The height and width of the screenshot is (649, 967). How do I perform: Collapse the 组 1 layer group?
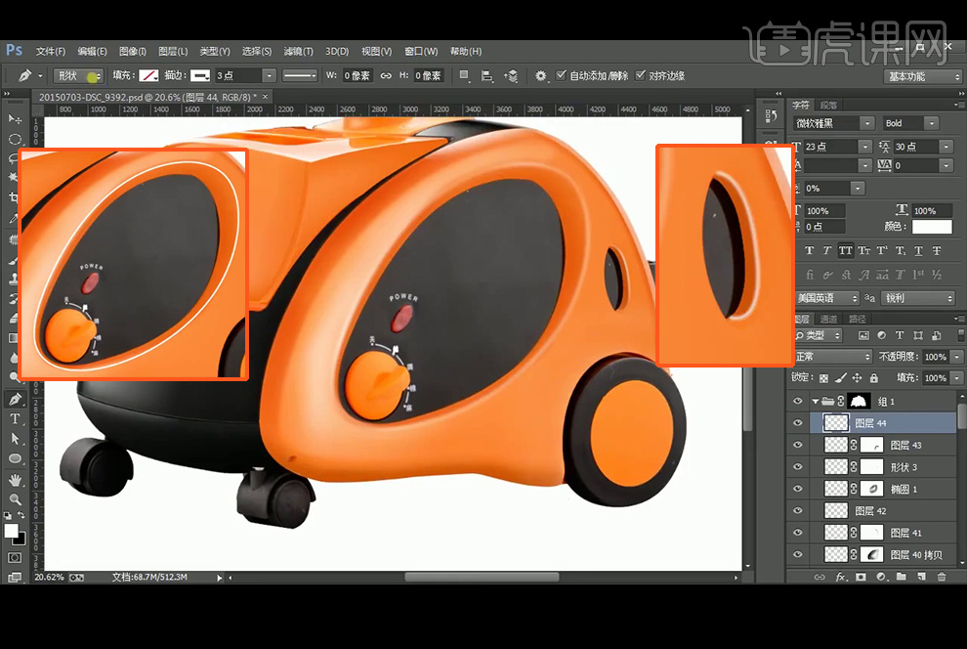click(815, 402)
